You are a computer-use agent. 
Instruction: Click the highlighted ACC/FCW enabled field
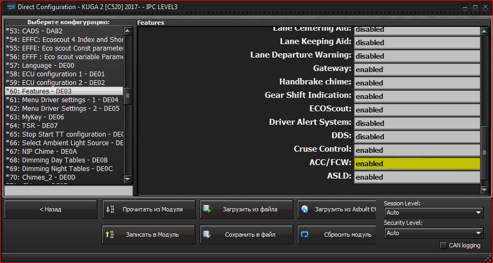coord(417,164)
